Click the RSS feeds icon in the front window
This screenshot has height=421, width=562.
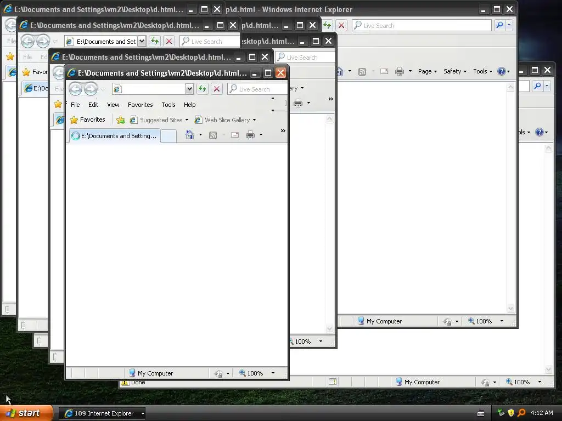pyautogui.click(x=213, y=135)
